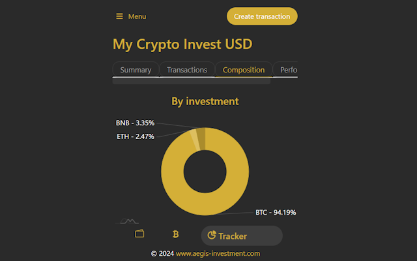Viewport: 417px width, 261px height.
Task: Click the ETH - 2.47% chart label
Action: point(136,136)
